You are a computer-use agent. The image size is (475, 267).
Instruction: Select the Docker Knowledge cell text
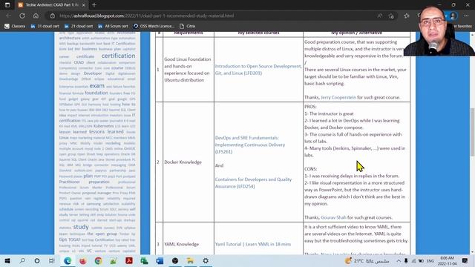click(x=183, y=162)
